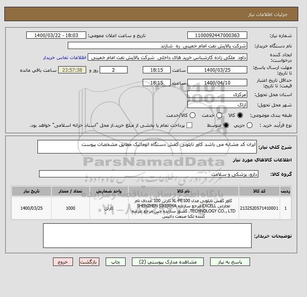
Task: Open the اطلاعات تماس خریدار link
Action: [65, 57]
